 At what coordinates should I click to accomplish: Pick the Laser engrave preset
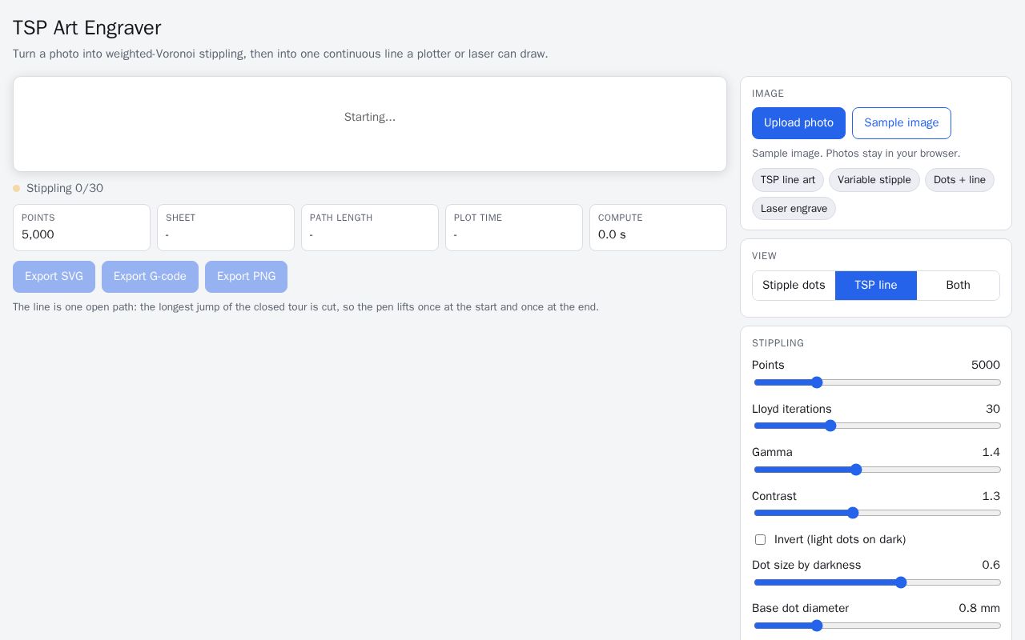click(794, 209)
